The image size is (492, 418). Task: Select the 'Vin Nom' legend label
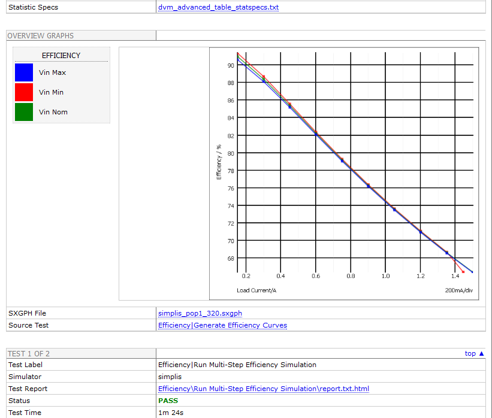coord(53,112)
